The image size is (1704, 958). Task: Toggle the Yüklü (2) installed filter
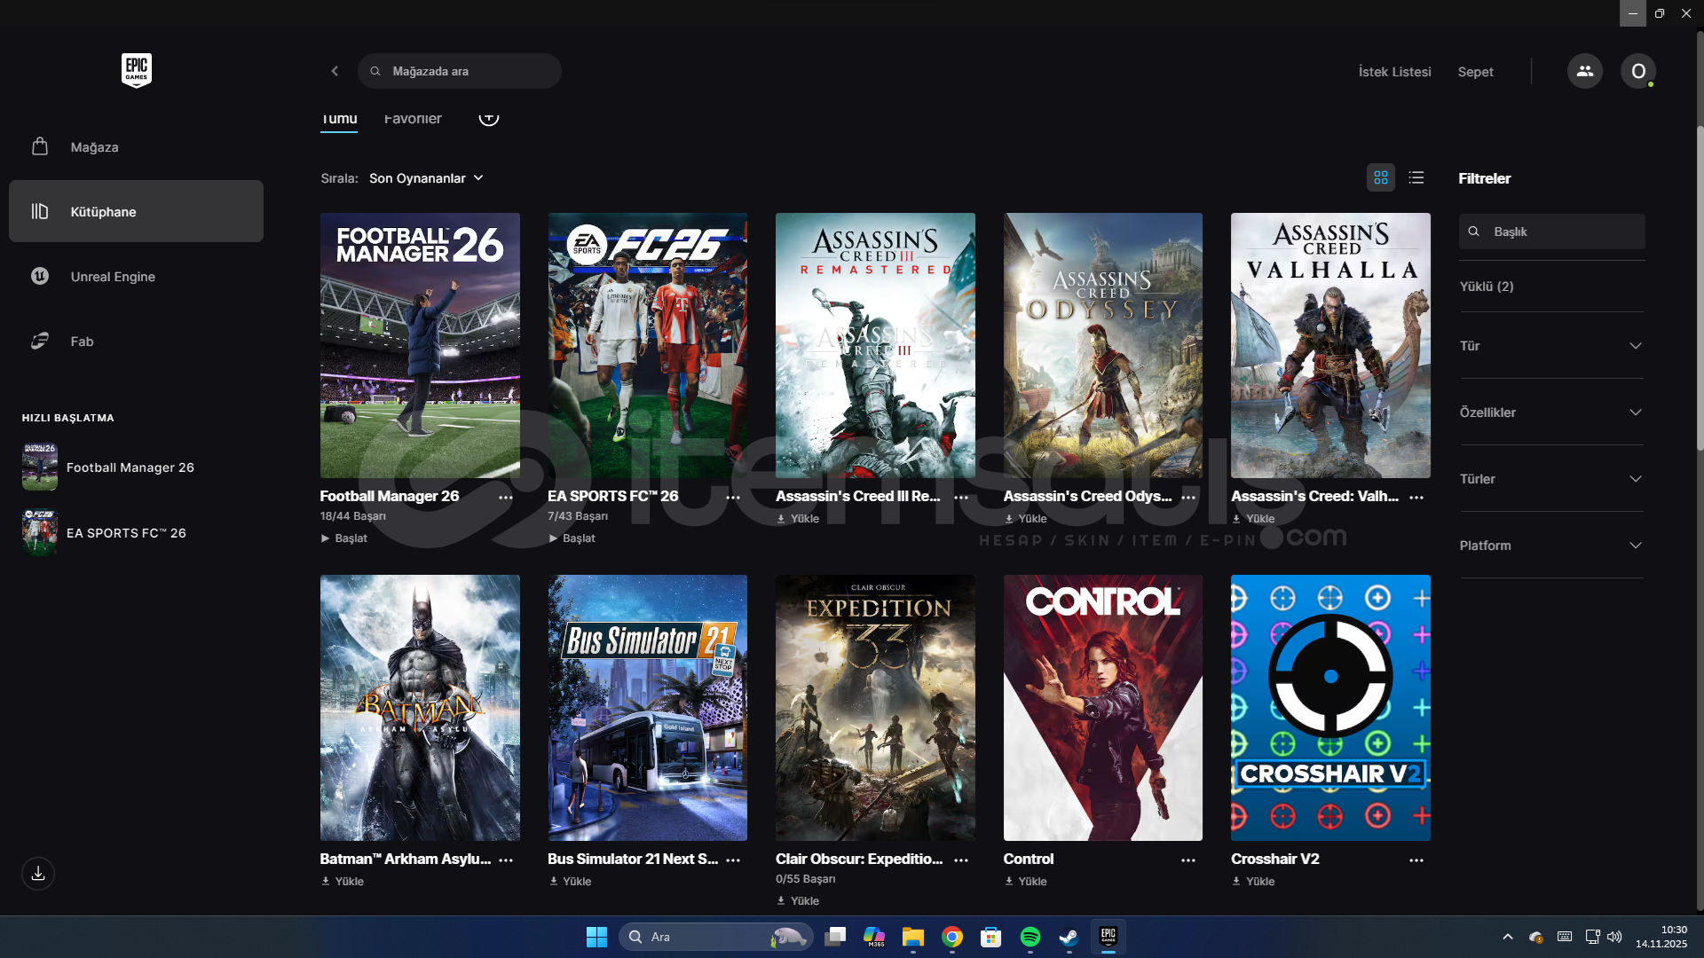pos(1487,287)
